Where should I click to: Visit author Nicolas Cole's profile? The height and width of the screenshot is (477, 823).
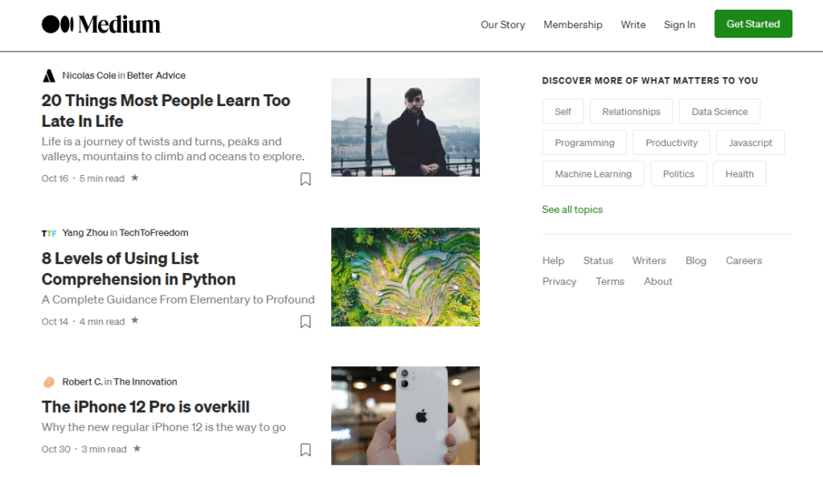89,75
